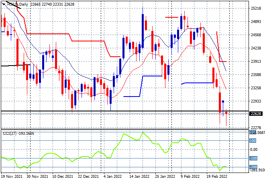Click the 23913 price axis label
The width and height of the screenshot is (265, 181).
coord(256,62)
